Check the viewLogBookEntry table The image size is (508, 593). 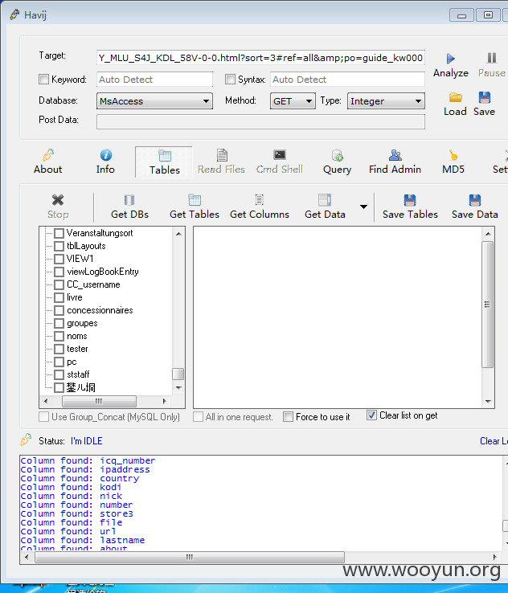point(59,272)
